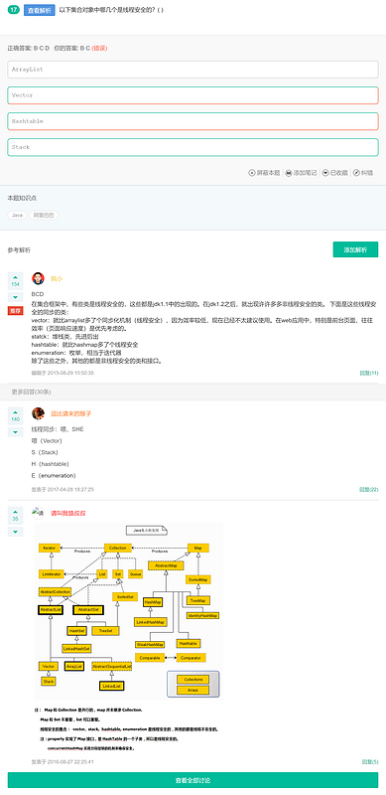Screen dimensions: 386x795
Task: Click the 屏蔽本题 icon
Action: pyautogui.click(x=252, y=172)
